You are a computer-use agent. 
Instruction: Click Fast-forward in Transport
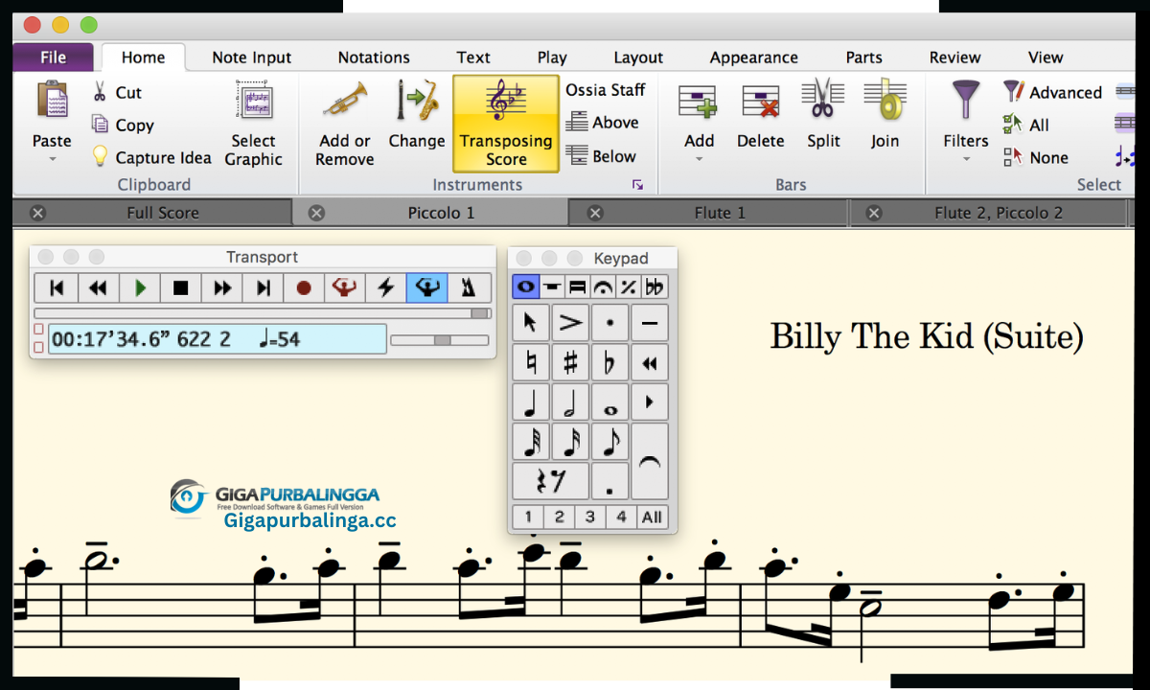click(x=222, y=287)
